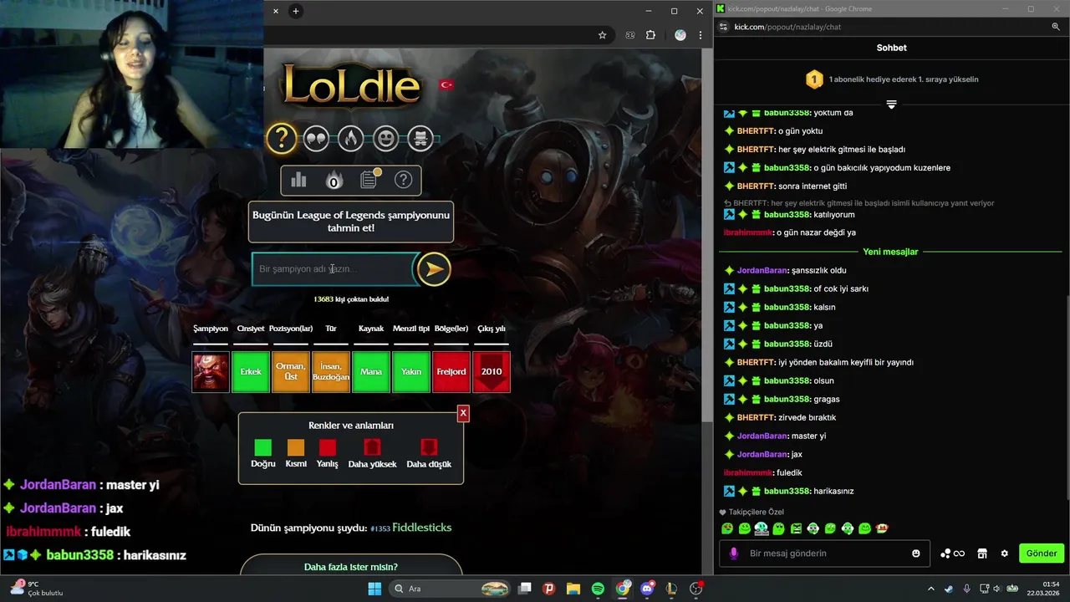Open the Splash art mode icon
Screen dimensions: 1070x602
pyautogui.click(x=420, y=138)
